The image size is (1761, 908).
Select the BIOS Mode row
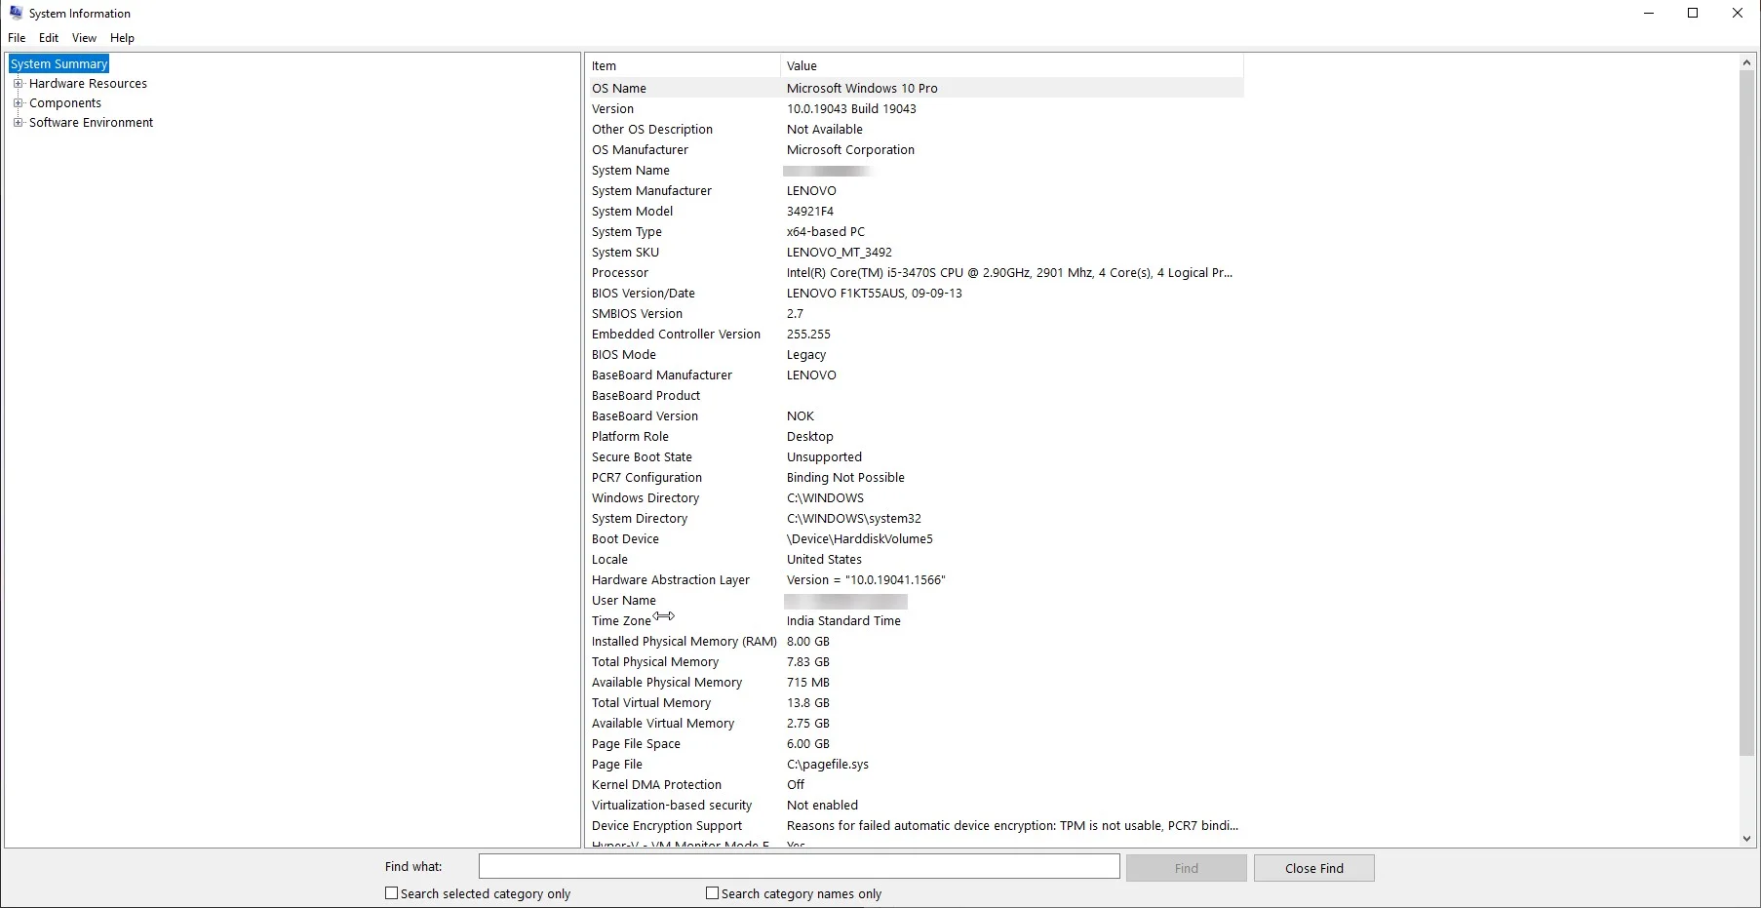[915, 355]
